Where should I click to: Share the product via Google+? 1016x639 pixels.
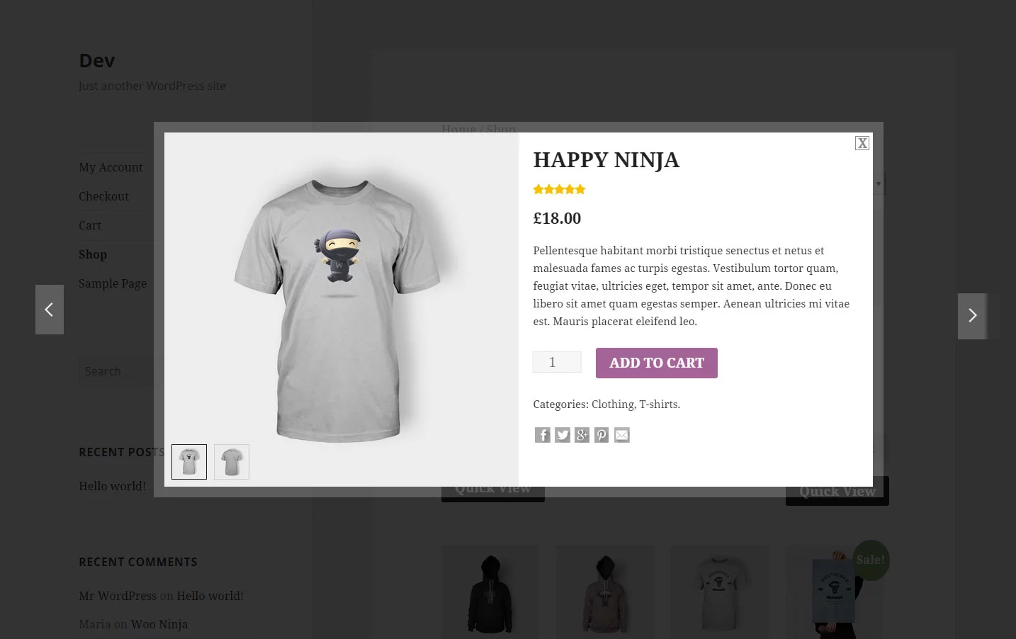[582, 434]
